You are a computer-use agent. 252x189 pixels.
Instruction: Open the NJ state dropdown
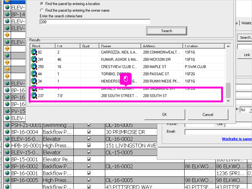pos(250,110)
